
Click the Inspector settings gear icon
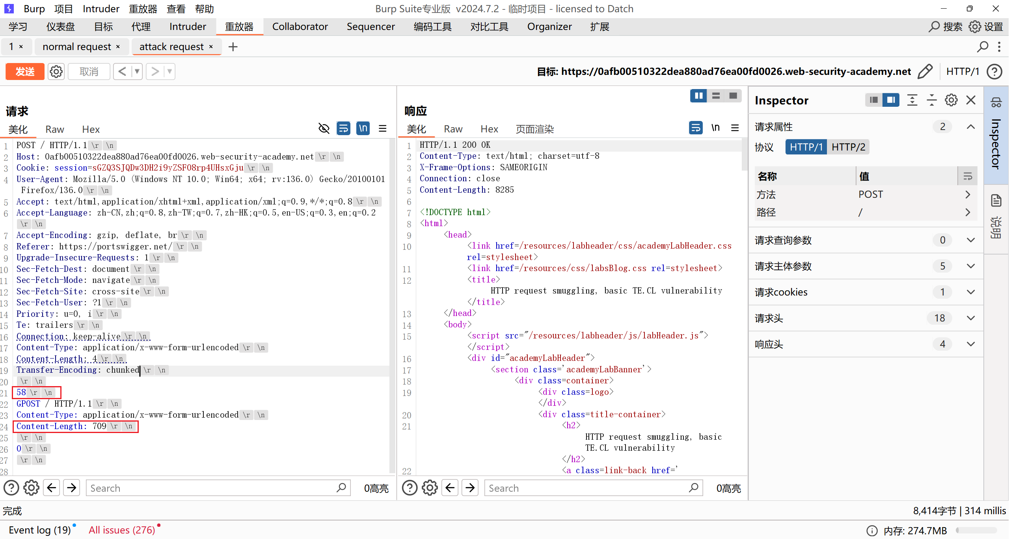[x=951, y=100]
